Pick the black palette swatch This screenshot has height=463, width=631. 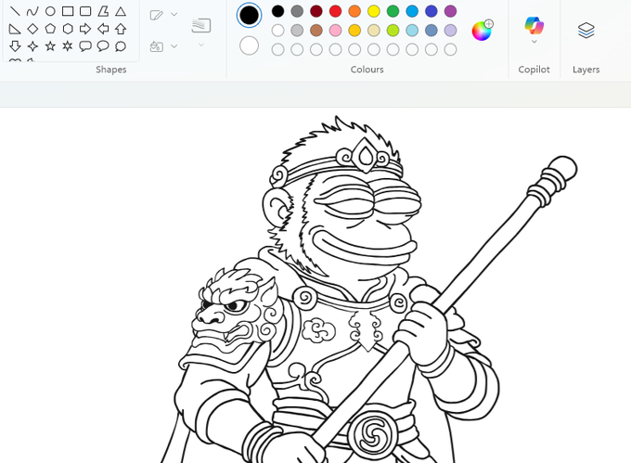tap(277, 11)
